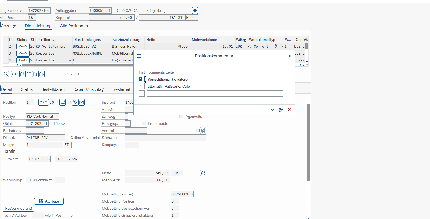The width and height of the screenshot is (430, 219).
Task: Open long text editor icon in dialog
Action: 281,109
